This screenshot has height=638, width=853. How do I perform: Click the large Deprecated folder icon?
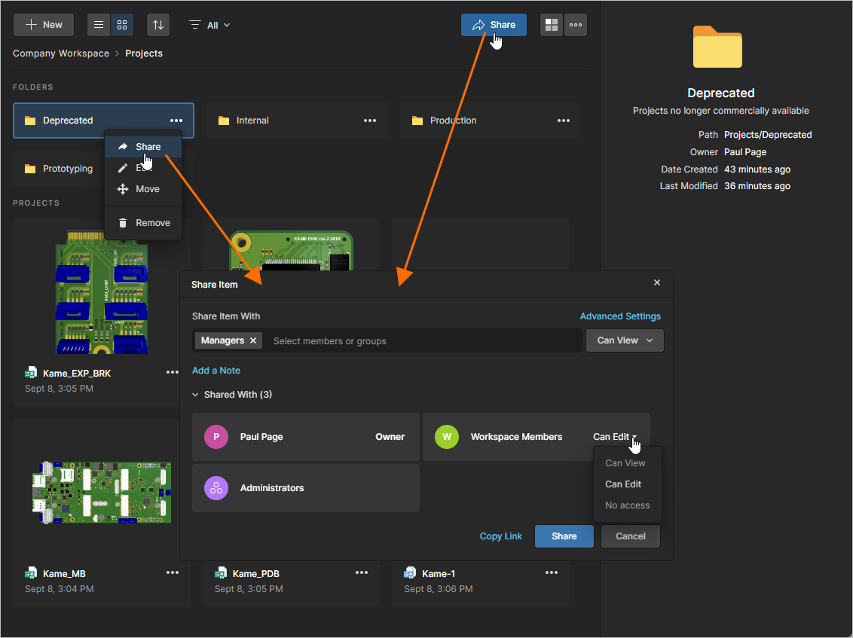(717, 47)
